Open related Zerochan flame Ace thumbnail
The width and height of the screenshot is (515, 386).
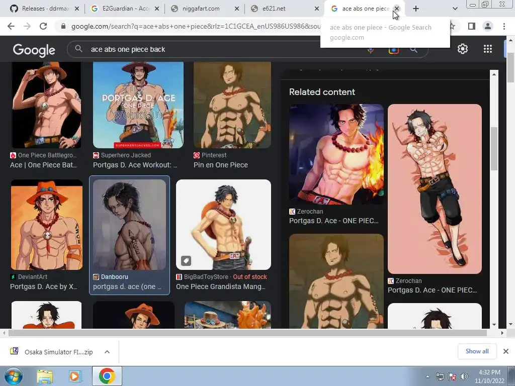click(x=336, y=154)
